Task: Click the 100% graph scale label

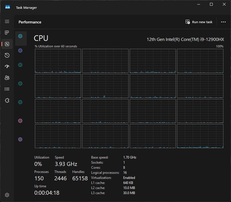Action: click(219, 46)
